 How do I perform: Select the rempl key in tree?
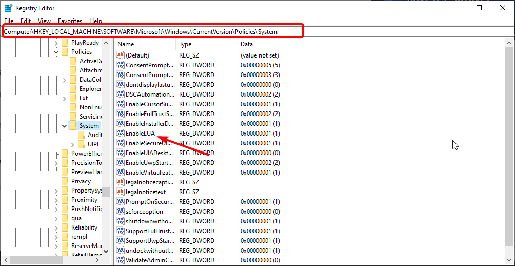tap(79, 237)
